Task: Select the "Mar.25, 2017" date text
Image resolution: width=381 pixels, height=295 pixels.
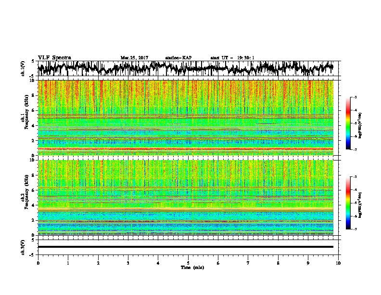Action: (134, 58)
